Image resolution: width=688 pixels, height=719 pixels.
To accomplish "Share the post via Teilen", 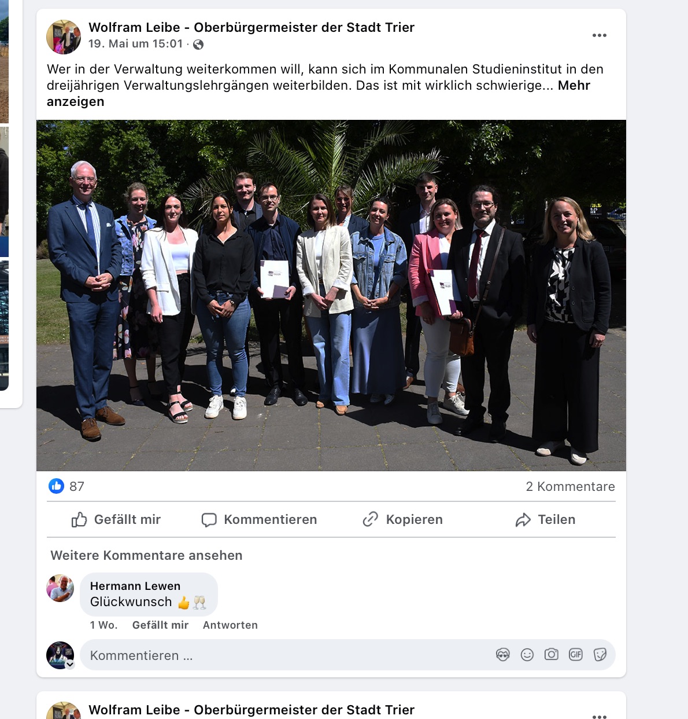I will (x=545, y=520).
